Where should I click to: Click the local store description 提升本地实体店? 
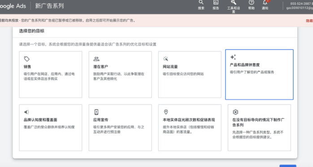tap(188, 129)
